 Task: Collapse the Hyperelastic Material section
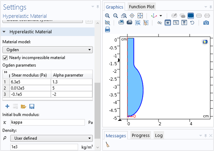[4, 32]
